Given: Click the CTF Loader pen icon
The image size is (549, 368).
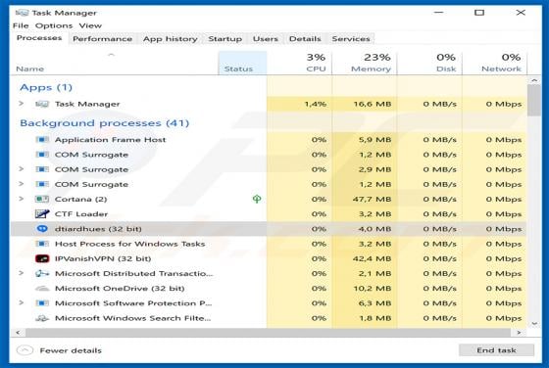Looking at the screenshot, I should (42, 214).
